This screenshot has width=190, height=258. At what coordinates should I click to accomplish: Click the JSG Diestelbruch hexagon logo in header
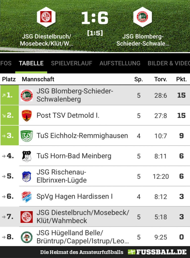(x=46, y=17)
